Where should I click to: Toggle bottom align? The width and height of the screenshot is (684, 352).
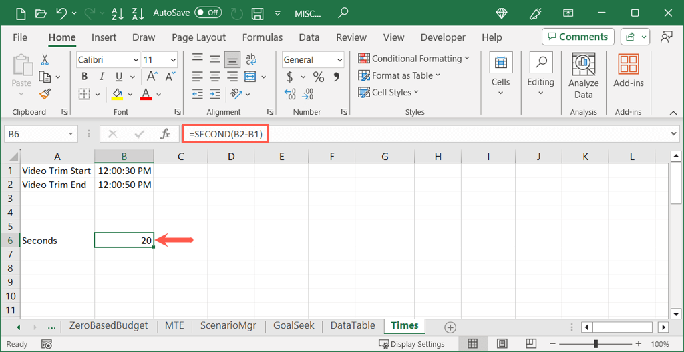tap(232, 60)
